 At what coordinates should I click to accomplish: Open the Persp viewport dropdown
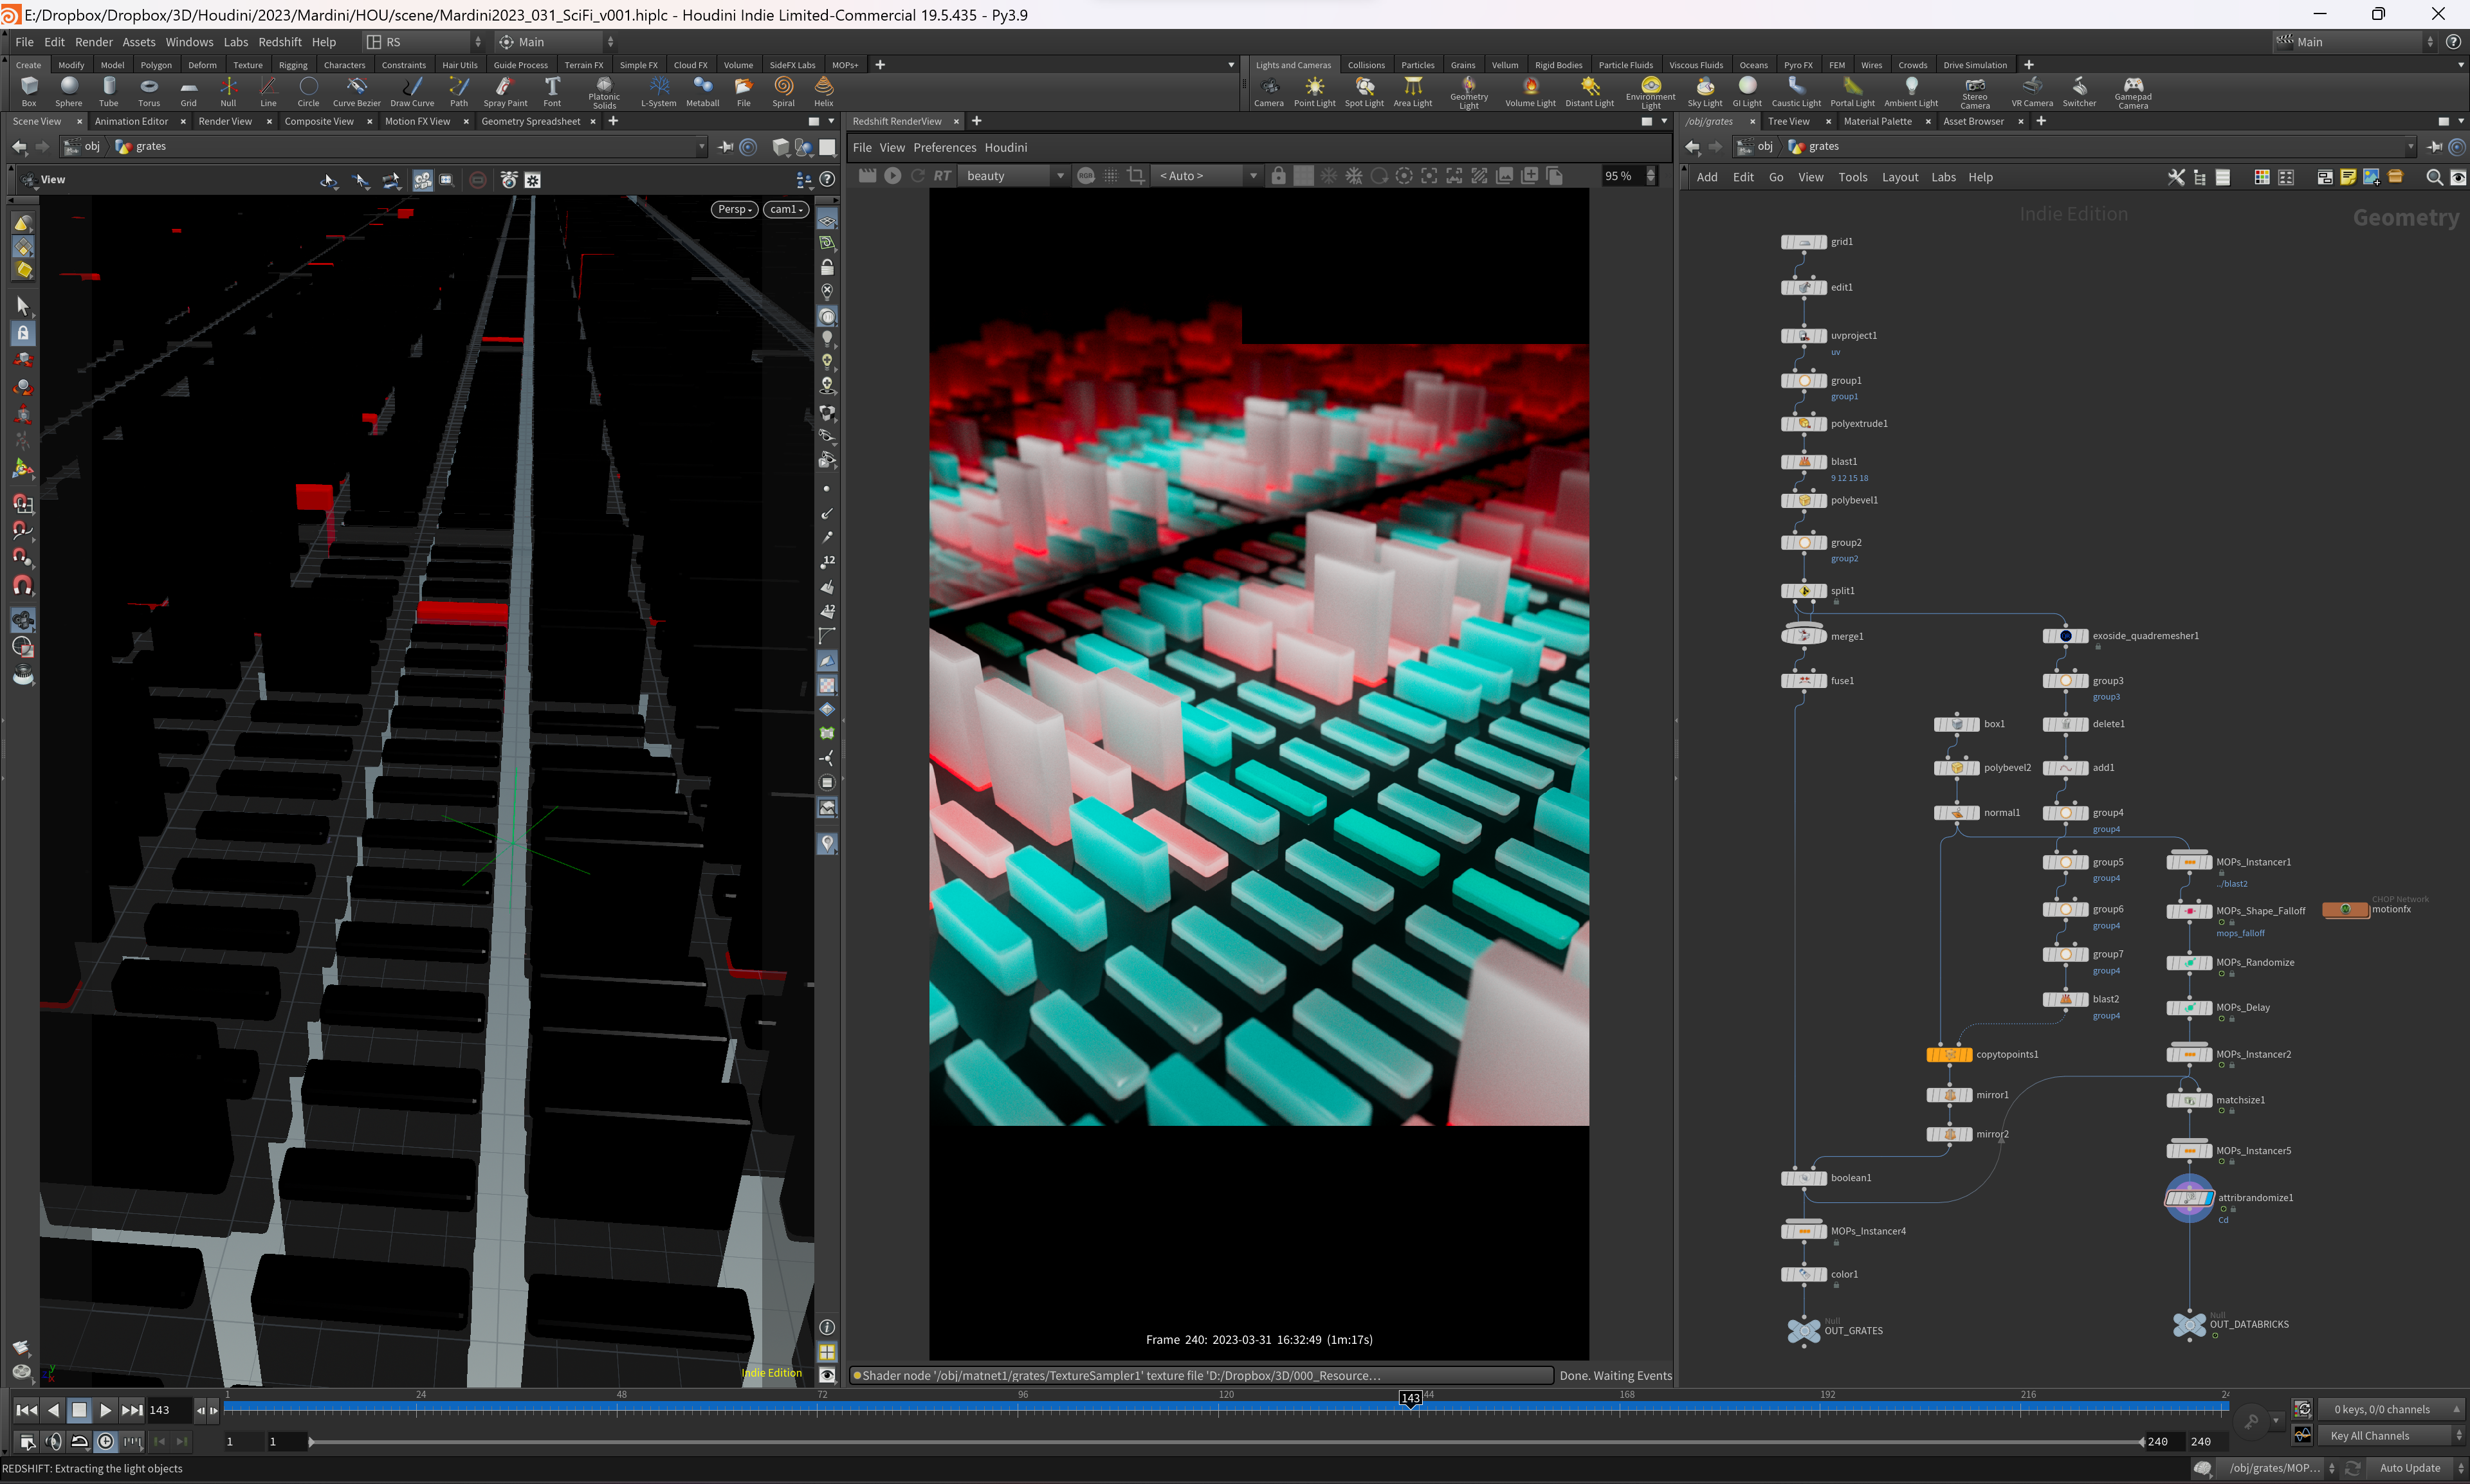(735, 209)
